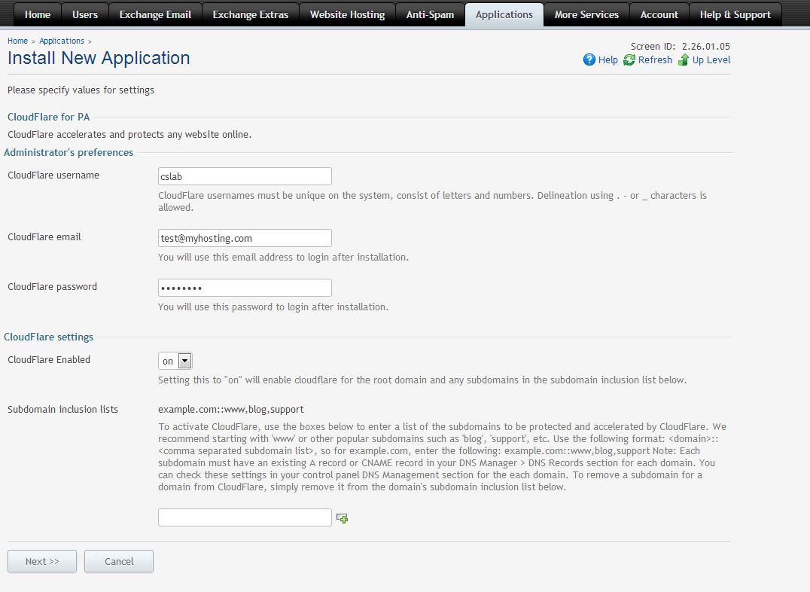This screenshot has height=592, width=810.
Task: Click the empty subdomain inclusion list field
Action: (x=245, y=517)
